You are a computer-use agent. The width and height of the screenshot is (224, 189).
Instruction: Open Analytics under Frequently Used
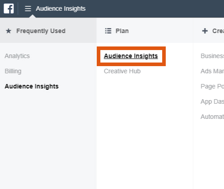(17, 56)
